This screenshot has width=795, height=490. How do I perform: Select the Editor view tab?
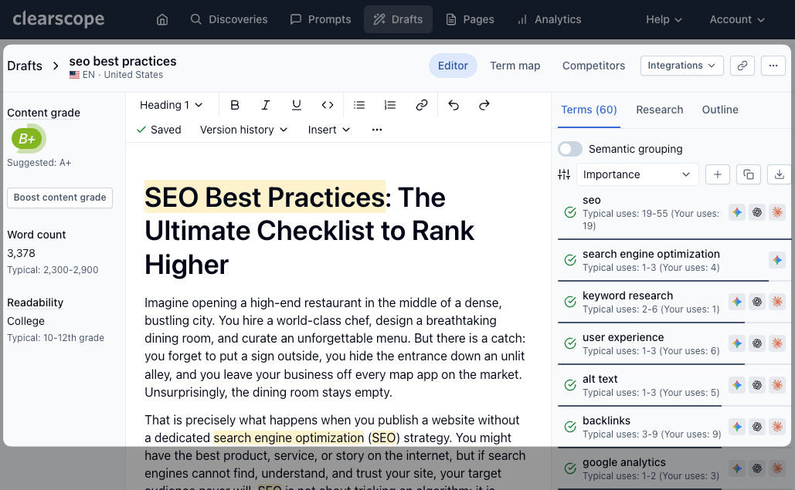click(x=453, y=66)
